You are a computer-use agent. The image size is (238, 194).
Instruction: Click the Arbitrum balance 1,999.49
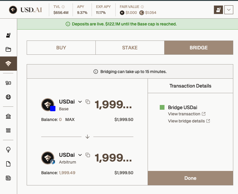coord(67,173)
